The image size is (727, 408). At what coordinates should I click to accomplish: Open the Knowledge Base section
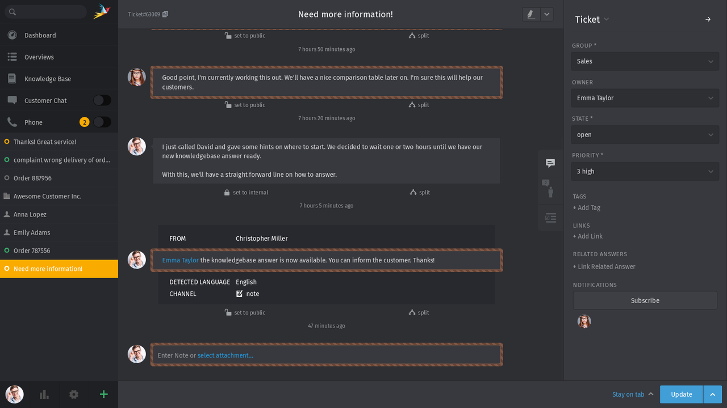48,78
